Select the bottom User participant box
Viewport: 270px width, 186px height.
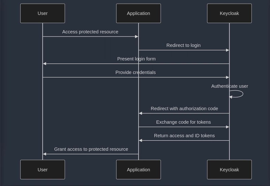click(43, 170)
